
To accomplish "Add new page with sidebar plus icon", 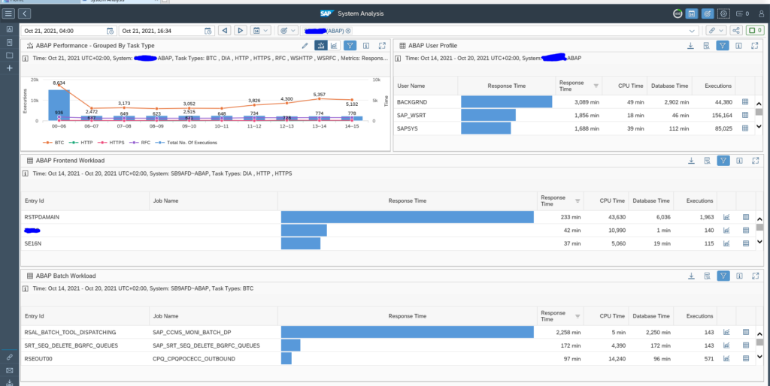I will tap(9, 68).
